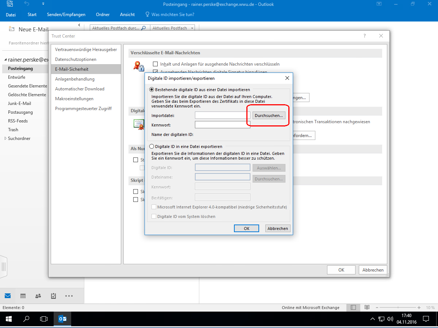The height and width of the screenshot is (328, 438).
Task: Collapse the rainer.perske mailbox tree
Action: tap(5, 60)
